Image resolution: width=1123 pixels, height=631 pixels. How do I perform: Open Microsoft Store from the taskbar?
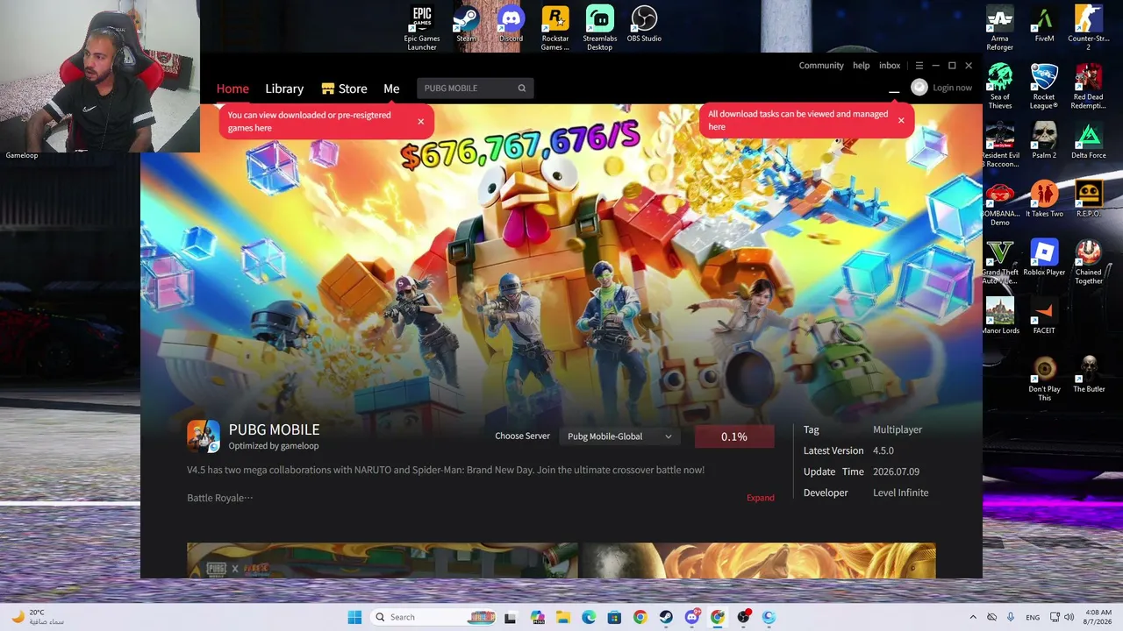pyautogui.click(x=614, y=617)
